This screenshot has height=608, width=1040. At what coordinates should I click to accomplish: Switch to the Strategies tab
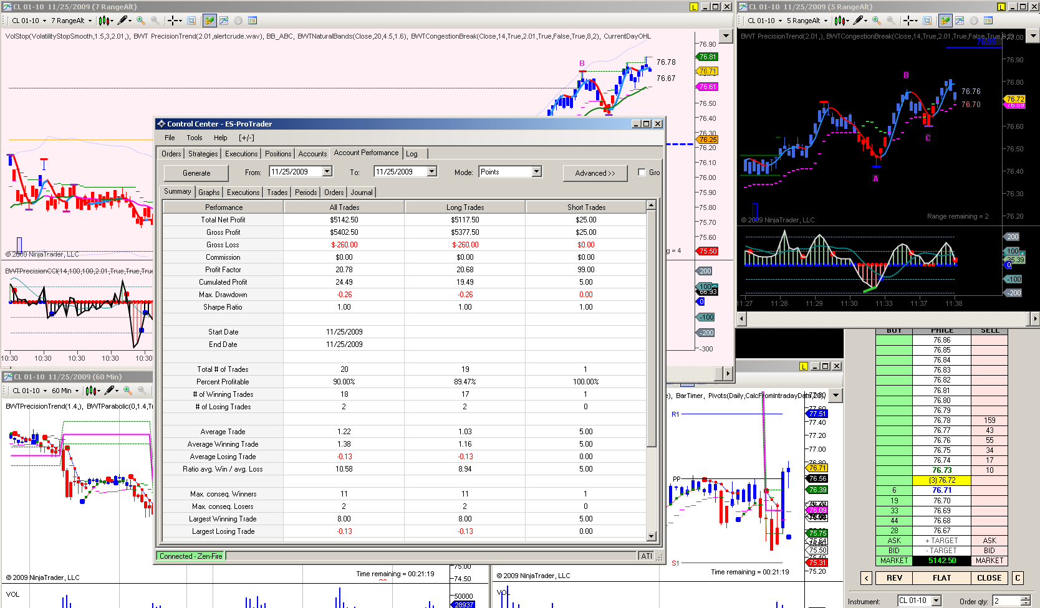click(x=203, y=154)
